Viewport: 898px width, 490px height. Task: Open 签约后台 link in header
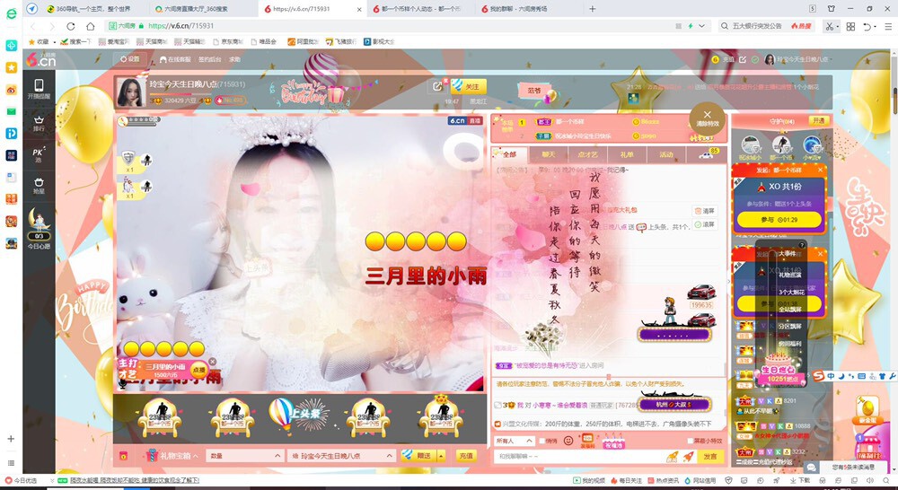tap(209, 59)
